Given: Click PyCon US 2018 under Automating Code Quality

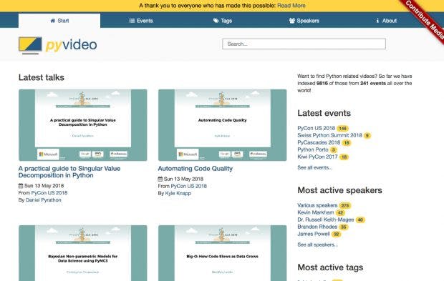Looking at the screenshot, I should (189, 186).
